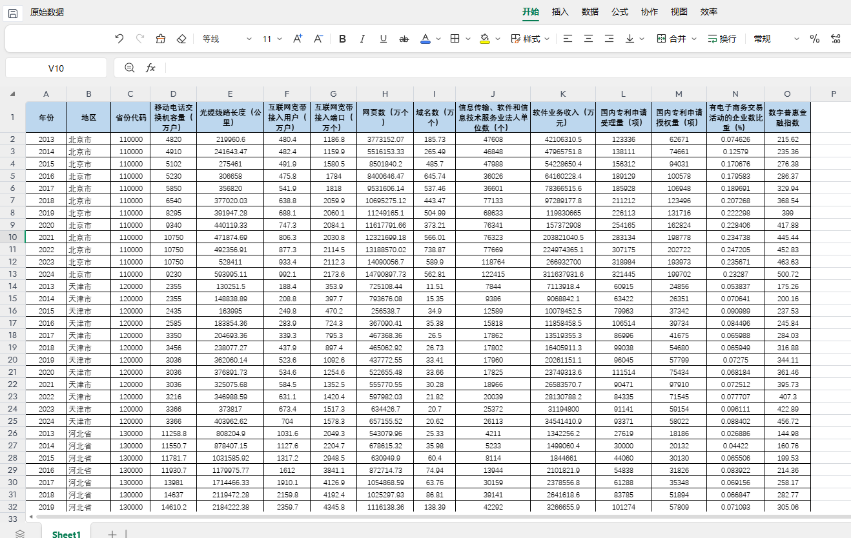Select the Format Painter icon

(x=161, y=39)
